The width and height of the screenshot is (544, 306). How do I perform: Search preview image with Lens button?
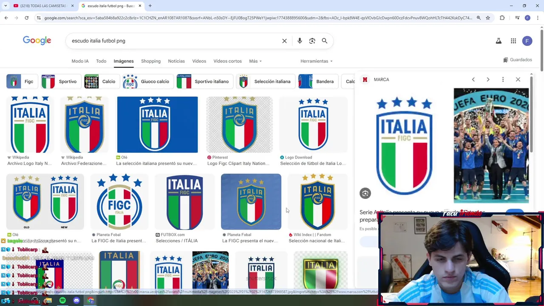coord(365,193)
